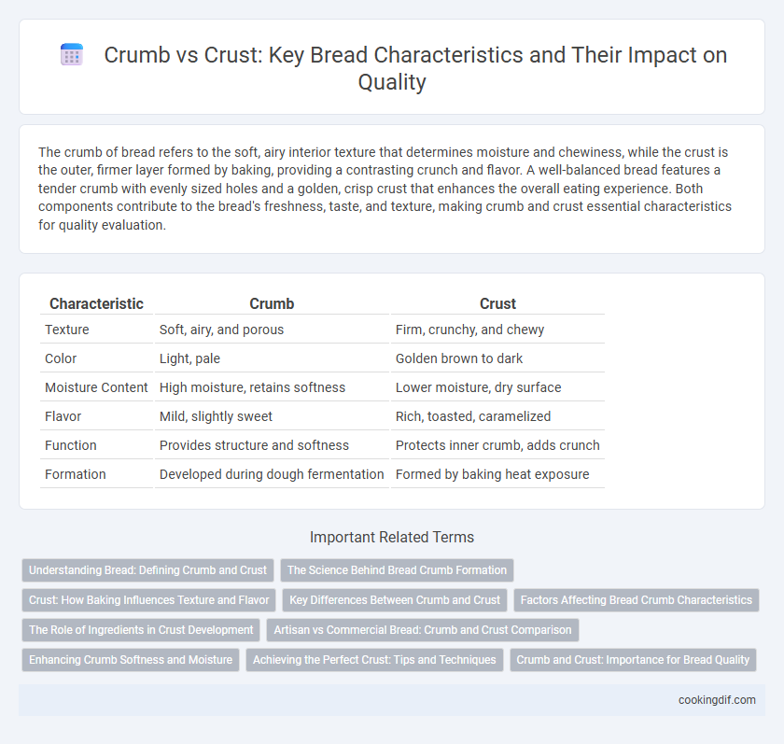Open 'Understanding Bread: Defining Crumb and Crust' tag
Viewport: 784px width, 744px height.
click(147, 570)
